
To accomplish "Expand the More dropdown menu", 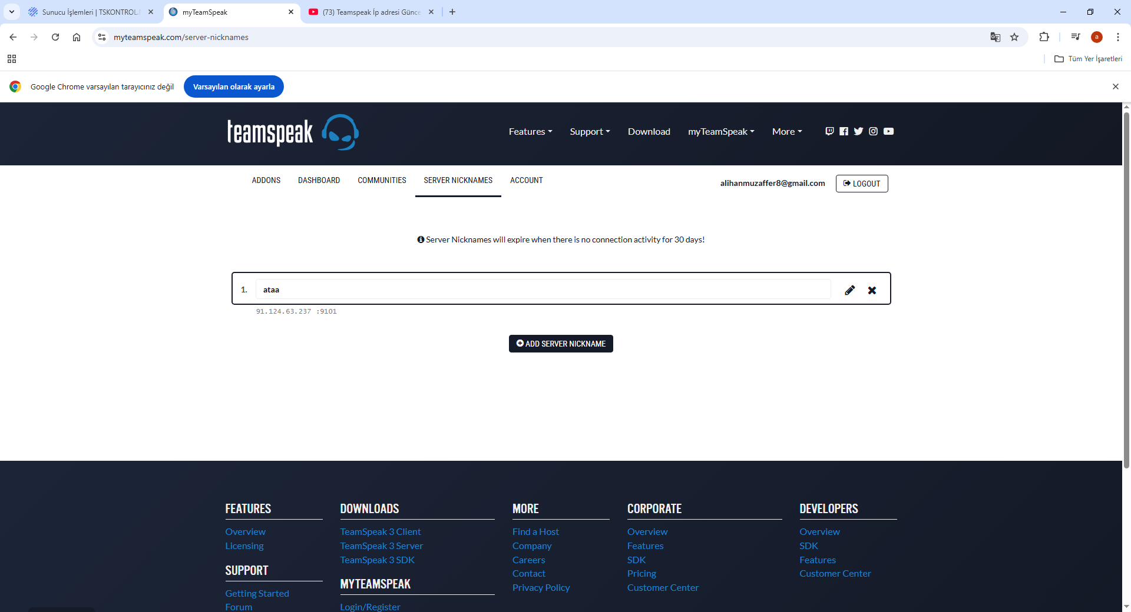I will point(788,132).
